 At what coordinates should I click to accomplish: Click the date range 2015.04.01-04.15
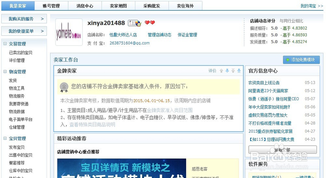pyautogui.click(x=152, y=101)
